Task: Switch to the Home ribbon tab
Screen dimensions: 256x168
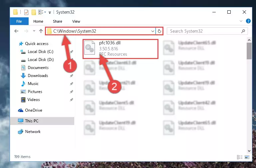Action: pos(38,21)
